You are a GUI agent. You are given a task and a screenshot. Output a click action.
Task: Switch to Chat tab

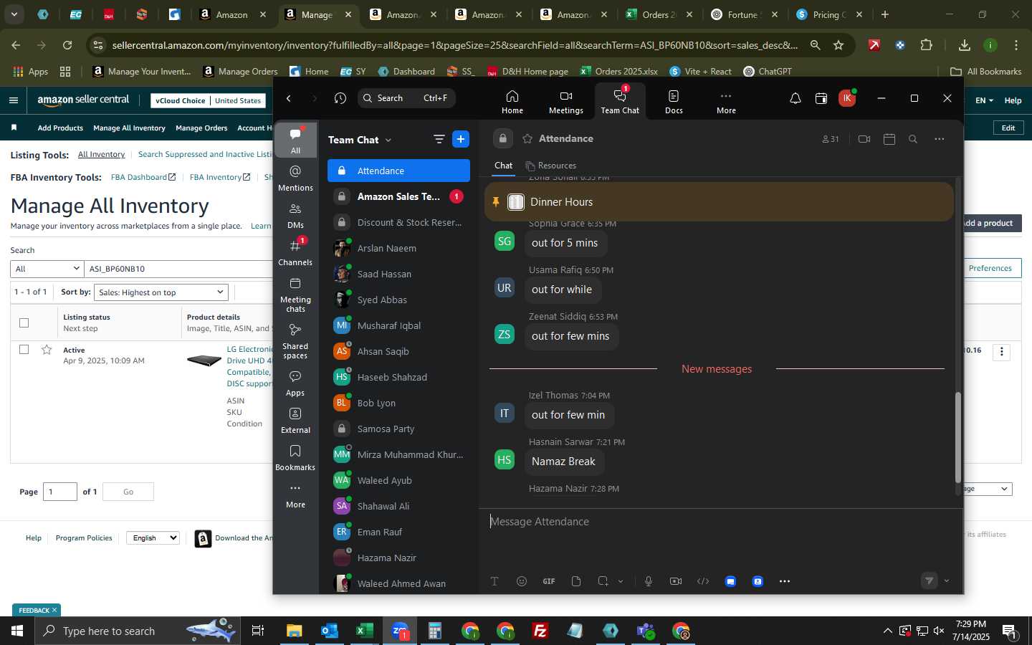pyautogui.click(x=503, y=166)
